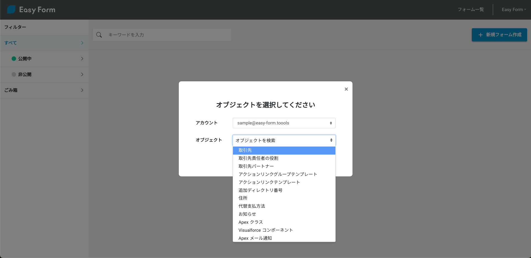Choose 取引先責任者の役割 option
This screenshot has width=531, height=258.
(258, 158)
